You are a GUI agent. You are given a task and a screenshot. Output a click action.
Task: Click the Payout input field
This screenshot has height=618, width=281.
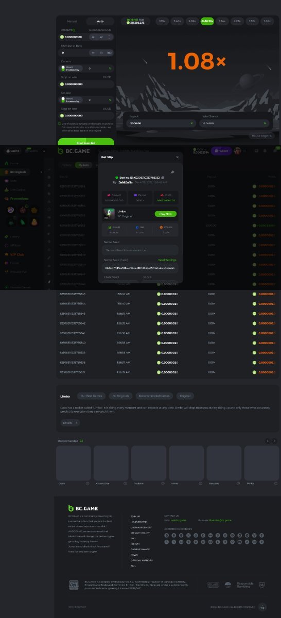click(x=162, y=123)
